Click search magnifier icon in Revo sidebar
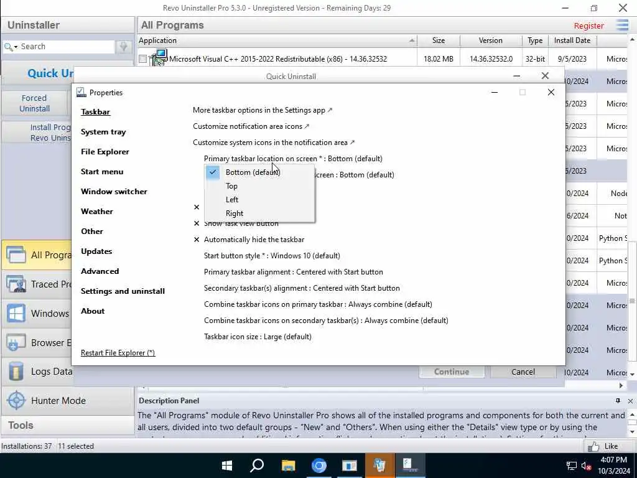 pos(7,47)
